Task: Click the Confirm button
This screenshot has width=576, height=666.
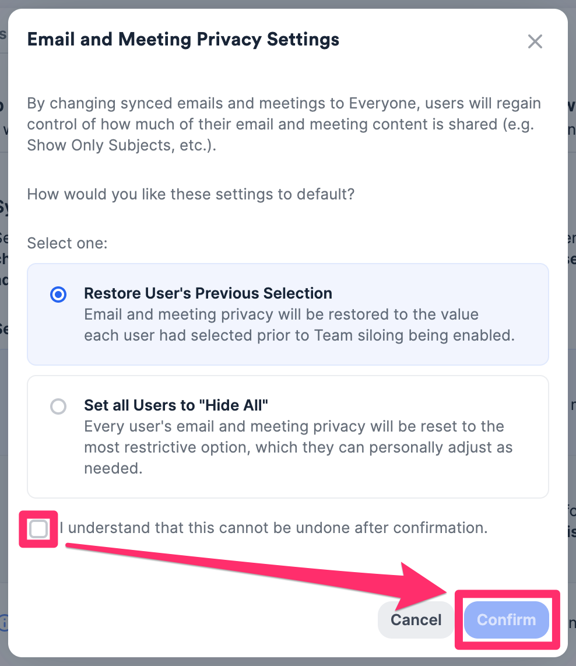Action: [506, 619]
